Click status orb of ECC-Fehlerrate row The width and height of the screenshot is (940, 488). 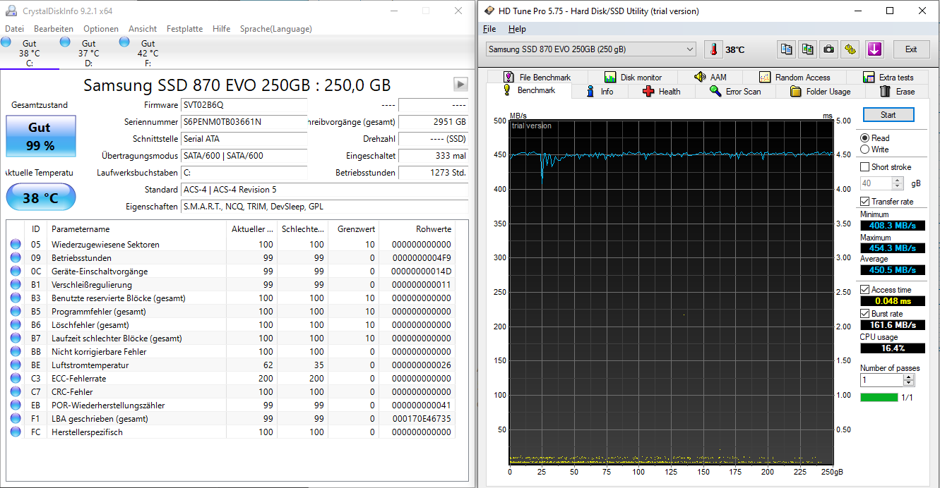(x=16, y=379)
